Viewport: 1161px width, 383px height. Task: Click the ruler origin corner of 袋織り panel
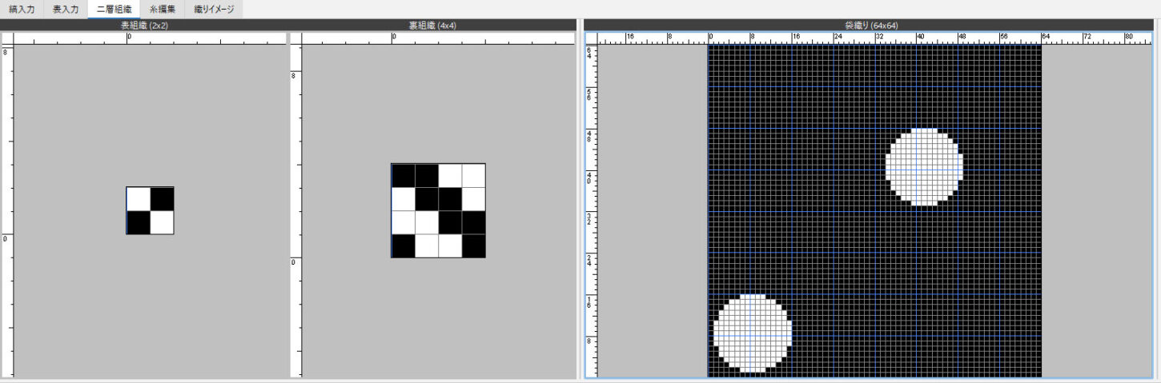(x=592, y=38)
